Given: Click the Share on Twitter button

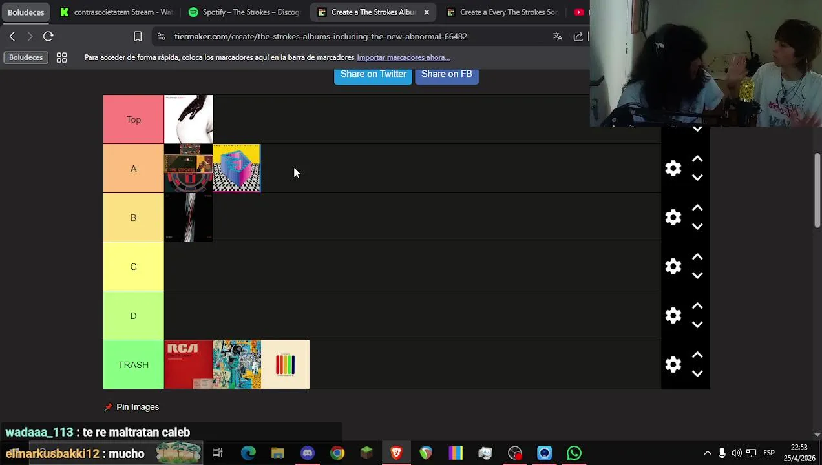Looking at the screenshot, I should (x=373, y=75).
